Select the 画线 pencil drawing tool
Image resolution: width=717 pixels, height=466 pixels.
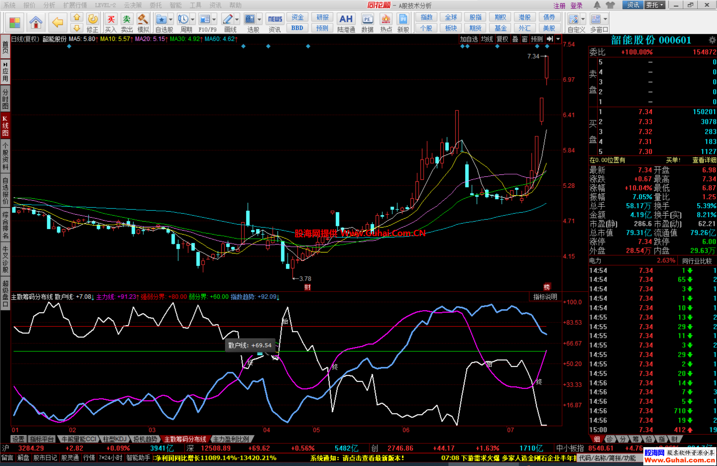point(228,20)
